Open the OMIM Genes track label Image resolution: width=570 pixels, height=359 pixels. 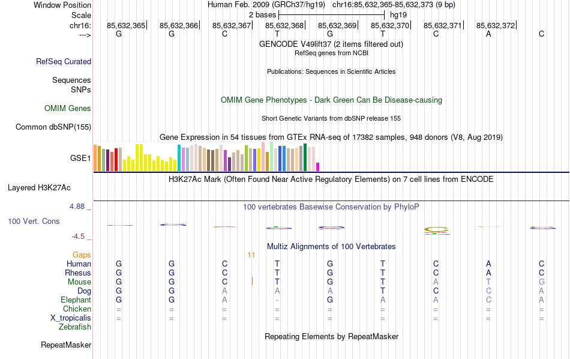pos(68,109)
